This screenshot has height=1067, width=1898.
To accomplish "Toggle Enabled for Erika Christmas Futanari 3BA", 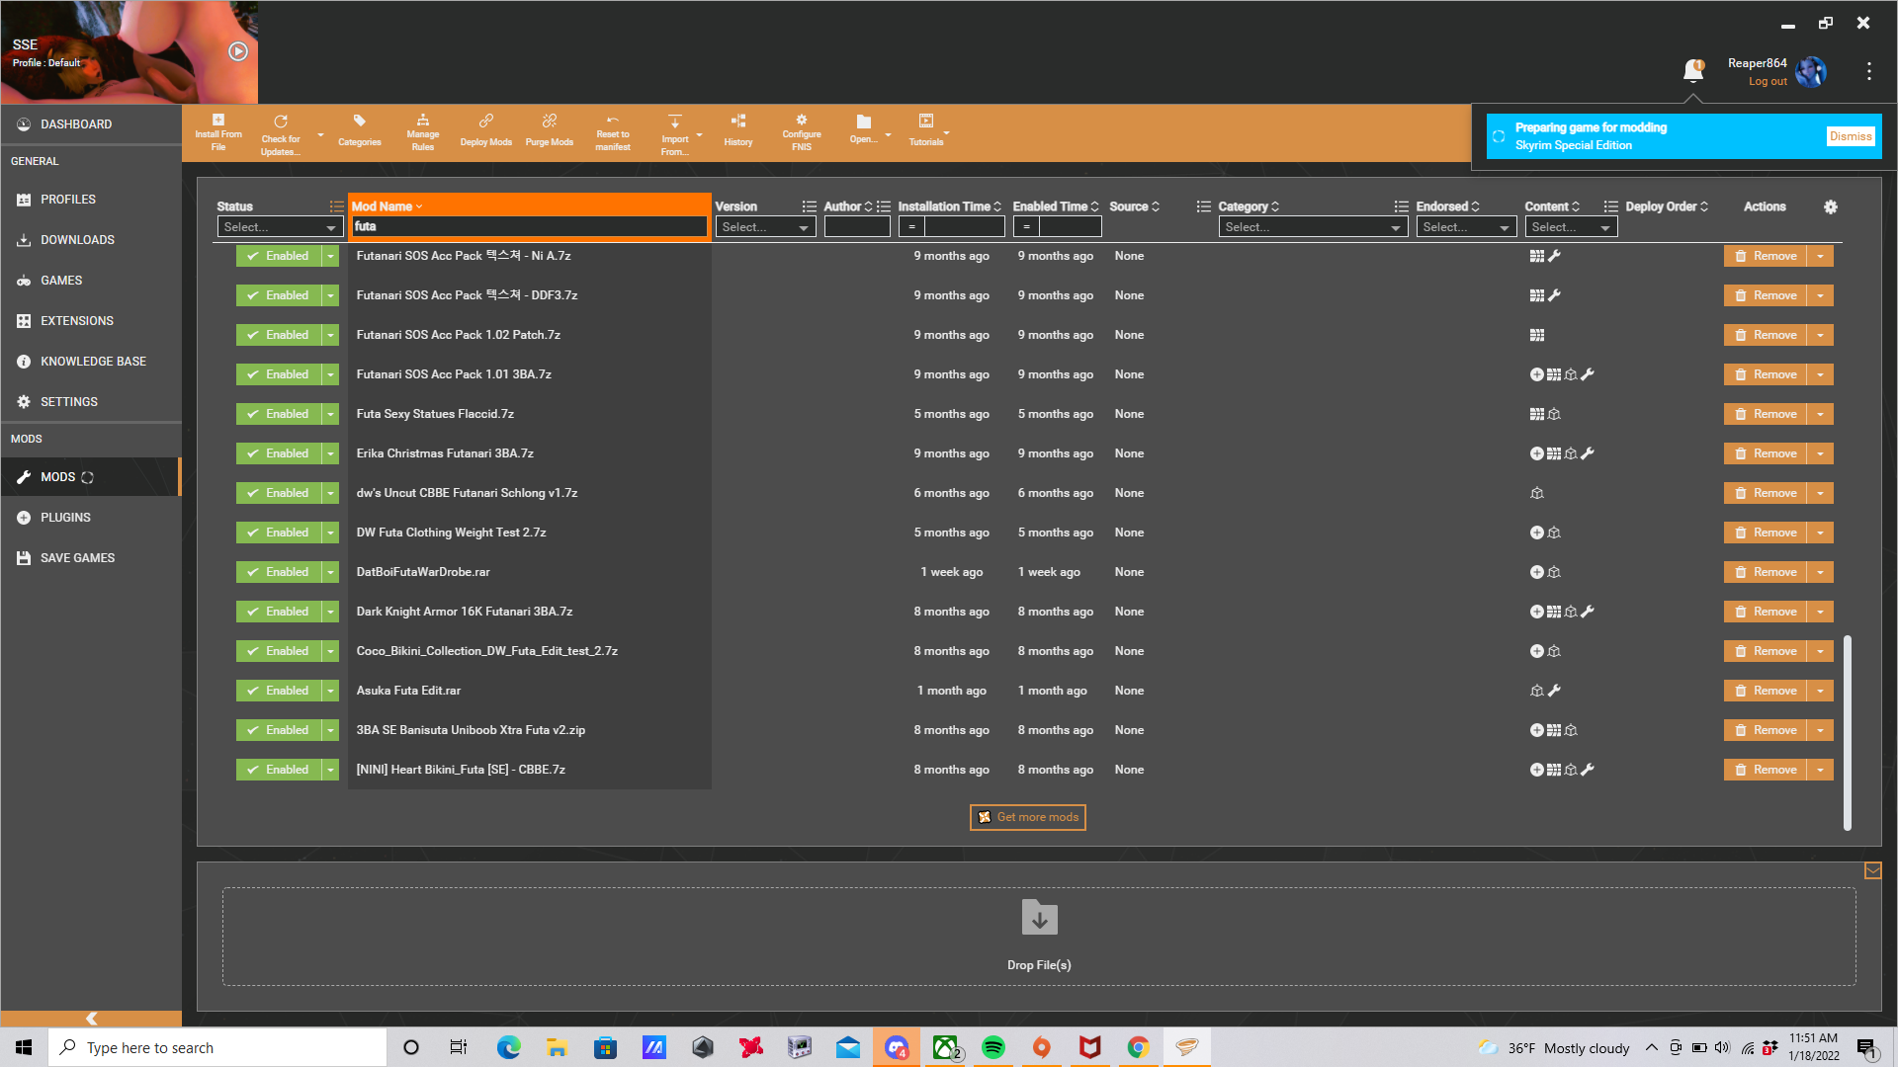I will click(x=279, y=453).
